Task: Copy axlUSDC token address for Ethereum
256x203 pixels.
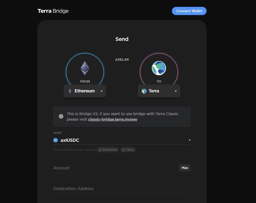Action: (108, 150)
